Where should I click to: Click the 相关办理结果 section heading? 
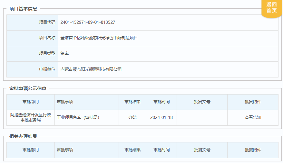click(23, 136)
